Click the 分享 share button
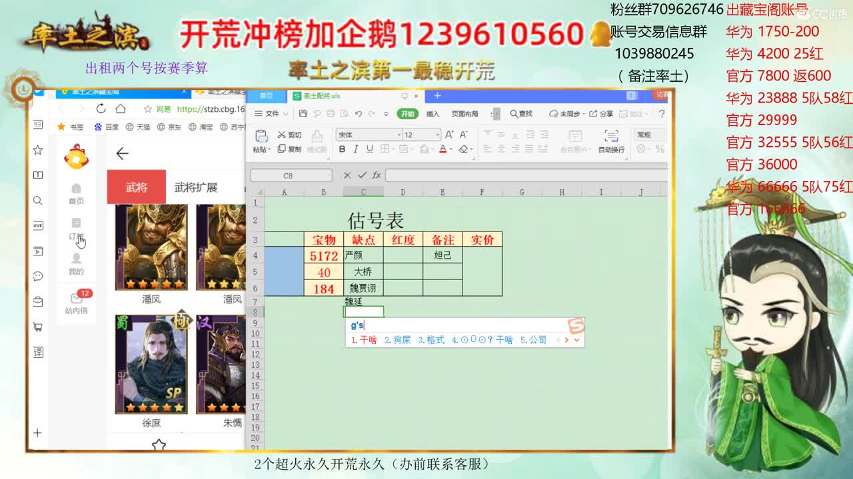This screenshot has height=479, width=853. (601, 114)
